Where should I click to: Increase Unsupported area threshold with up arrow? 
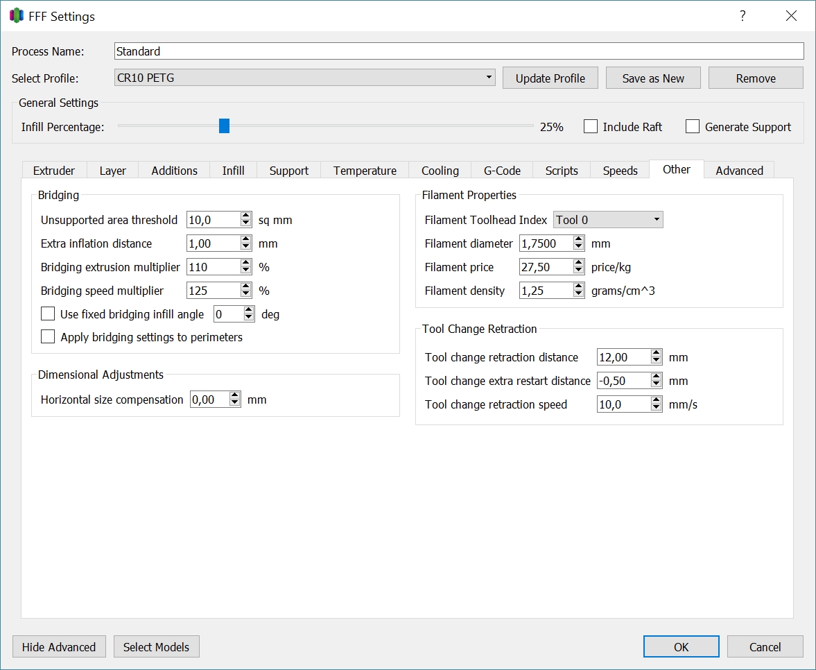tap(246, 216)
